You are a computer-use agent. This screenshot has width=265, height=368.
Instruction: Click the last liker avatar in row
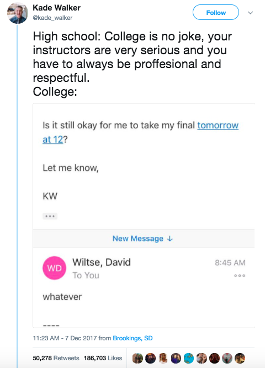pyautogui.click(x=240, y=359)
